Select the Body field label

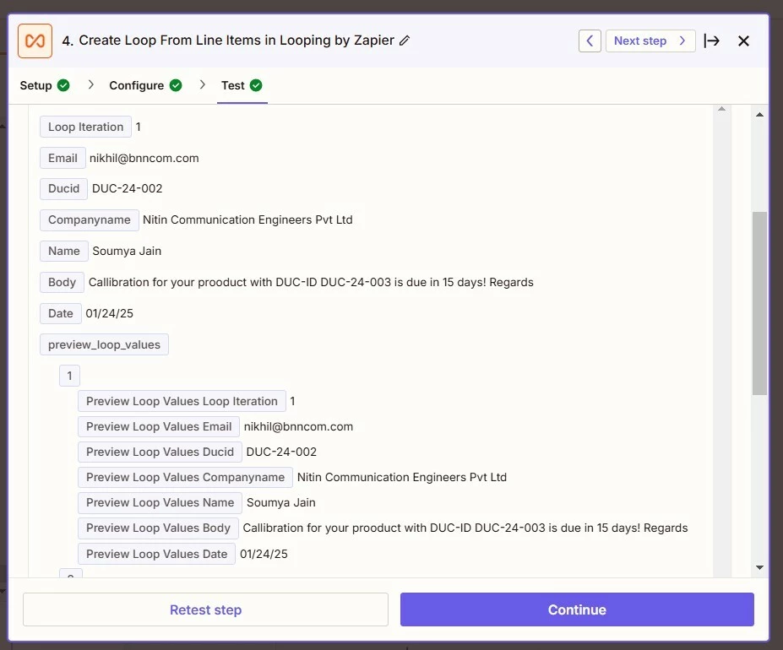[62, 283]
